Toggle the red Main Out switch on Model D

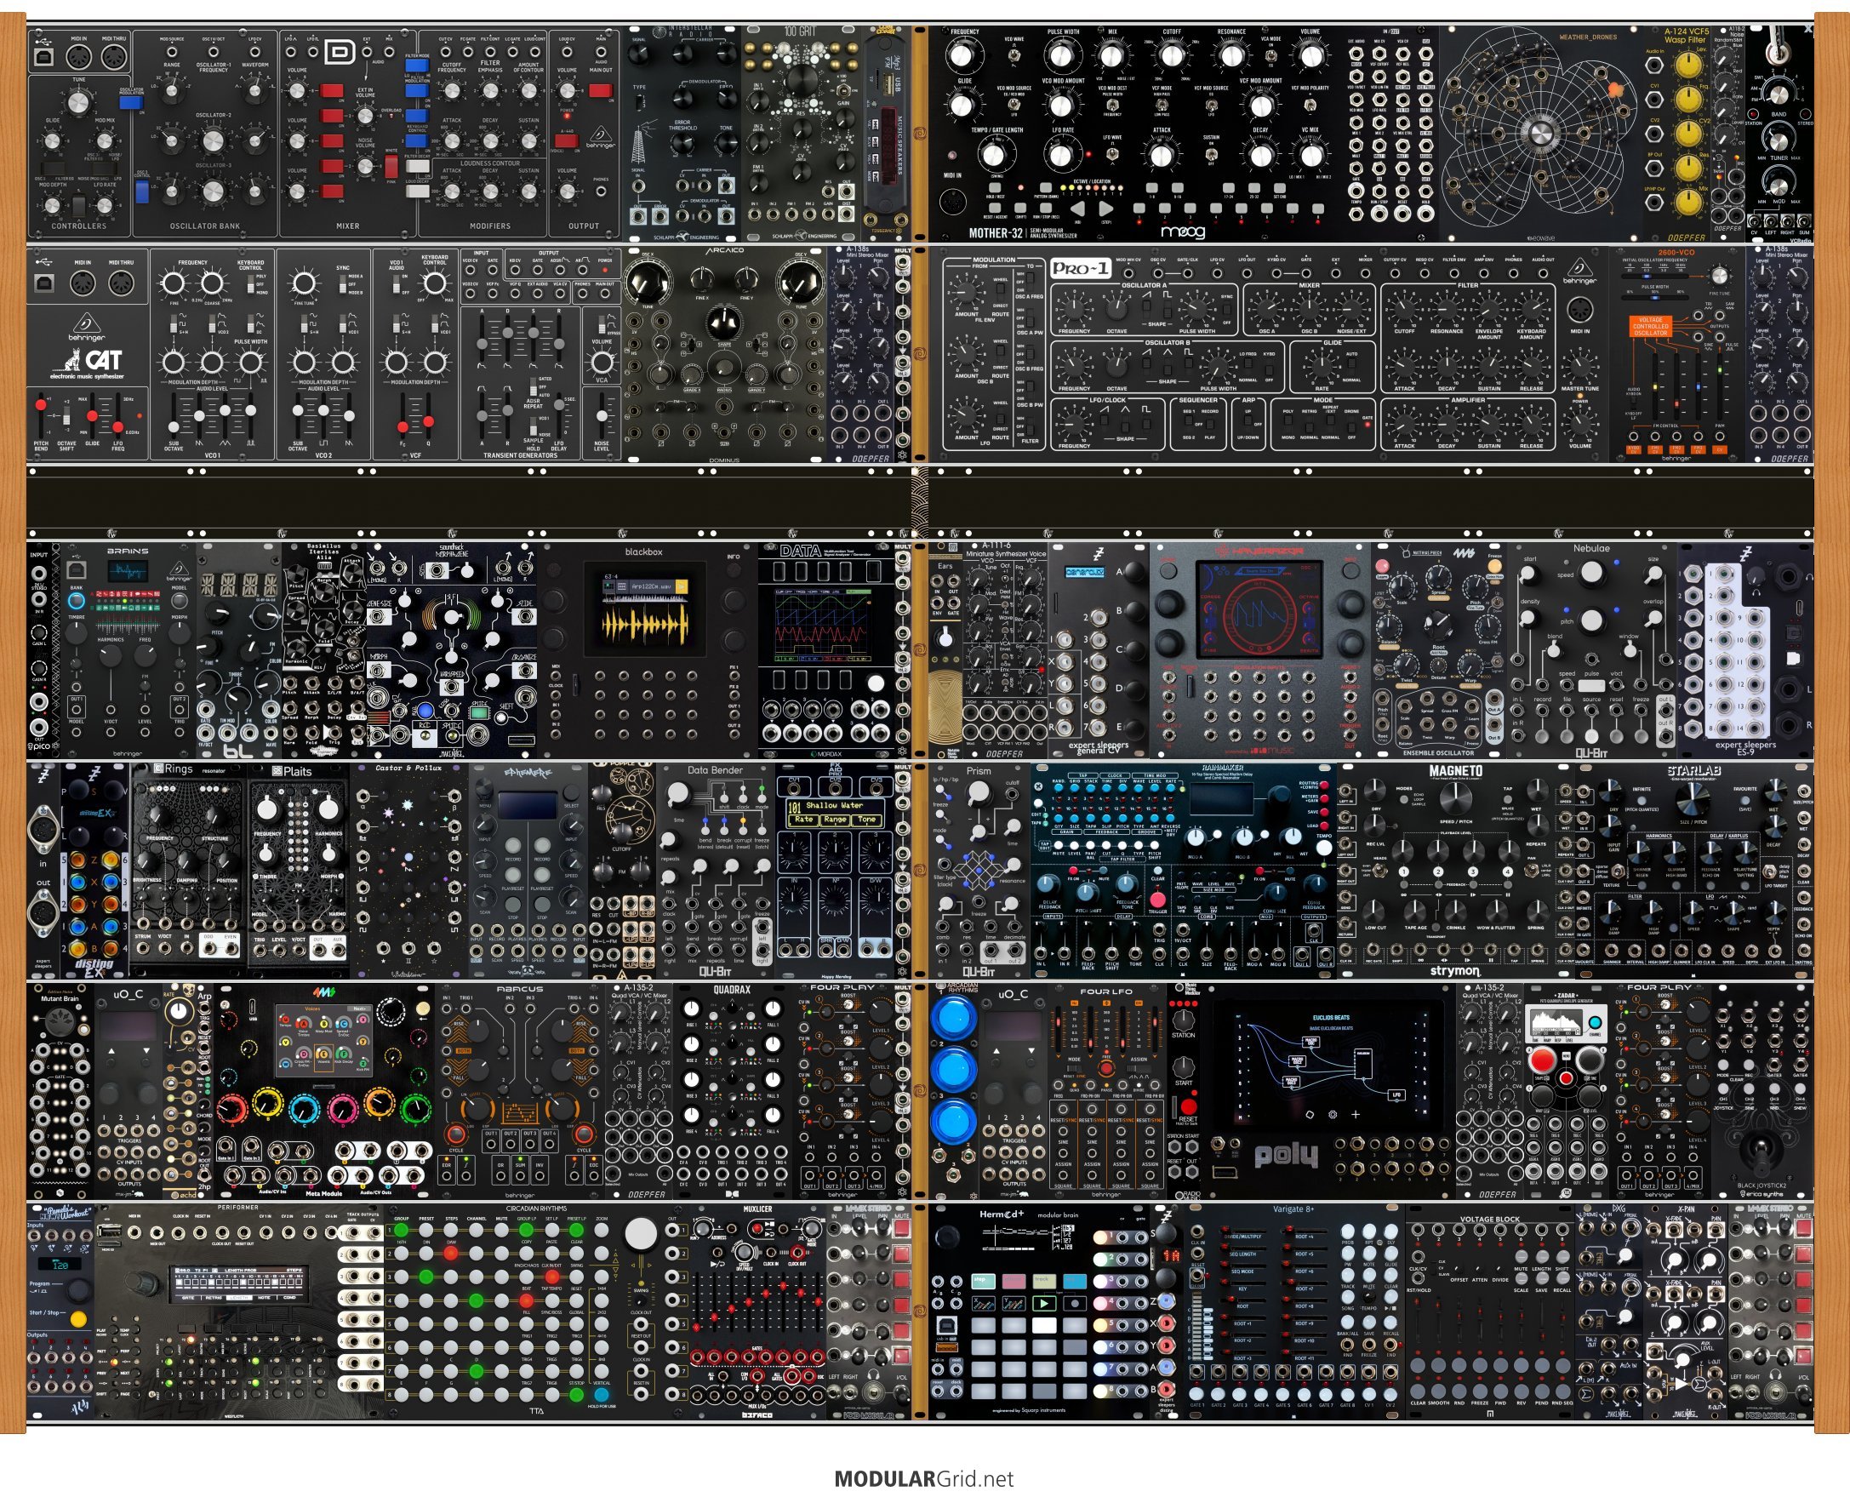[601, 90]
